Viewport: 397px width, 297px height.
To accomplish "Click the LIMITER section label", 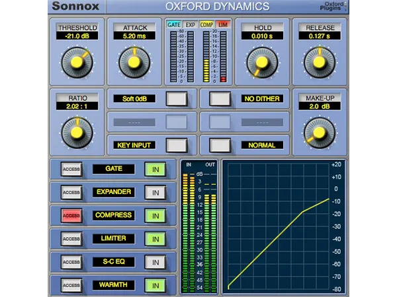I will [114, 238].
